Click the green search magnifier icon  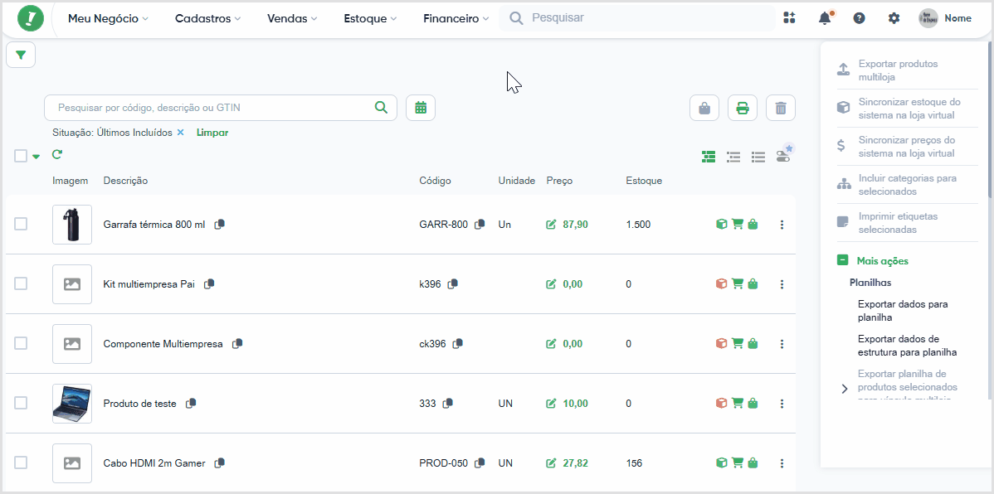(x=381, y=107)
